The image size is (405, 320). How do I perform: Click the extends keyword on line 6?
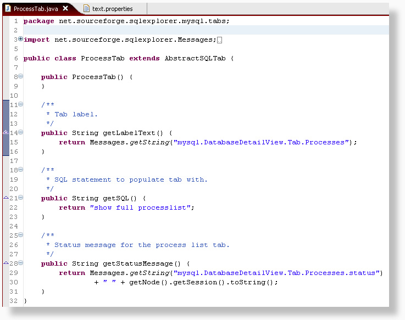pos(145,58)
